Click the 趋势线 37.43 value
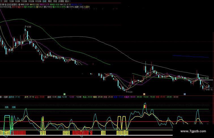 point(14,97)
